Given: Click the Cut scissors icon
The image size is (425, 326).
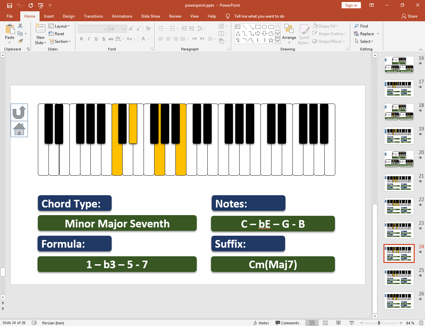Looking at the screenshot, I should (x=20, y=26).
